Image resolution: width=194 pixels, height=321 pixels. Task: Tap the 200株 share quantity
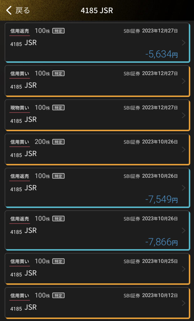42,142
